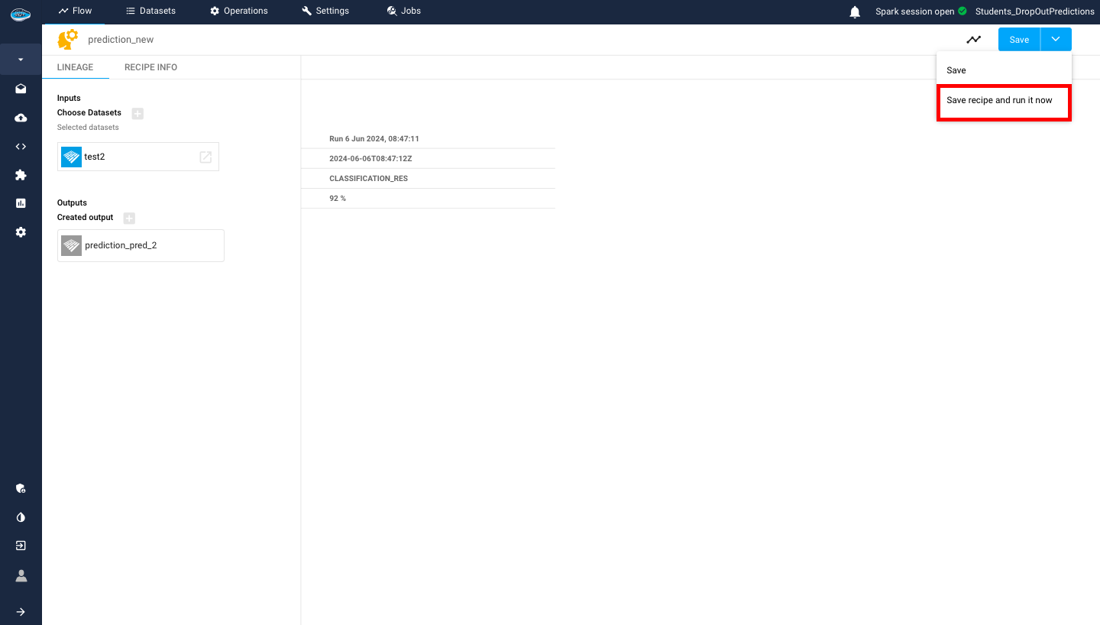Click the user profile sidebar icon
The image size is (1100, 625).
point(21,575)
